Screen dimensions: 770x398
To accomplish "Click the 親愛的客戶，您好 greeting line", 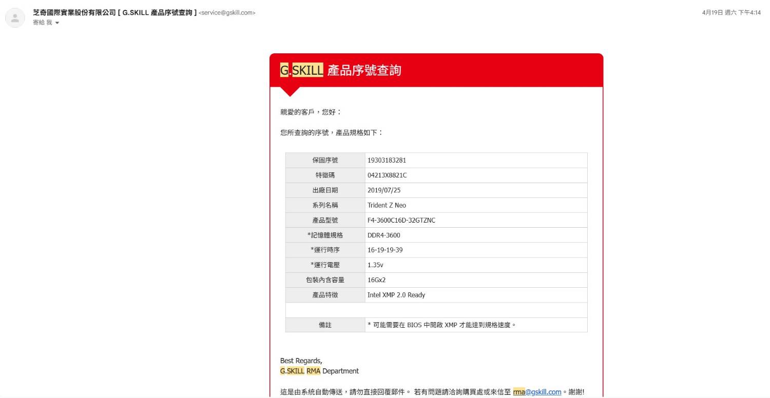I will pos(311,112).
